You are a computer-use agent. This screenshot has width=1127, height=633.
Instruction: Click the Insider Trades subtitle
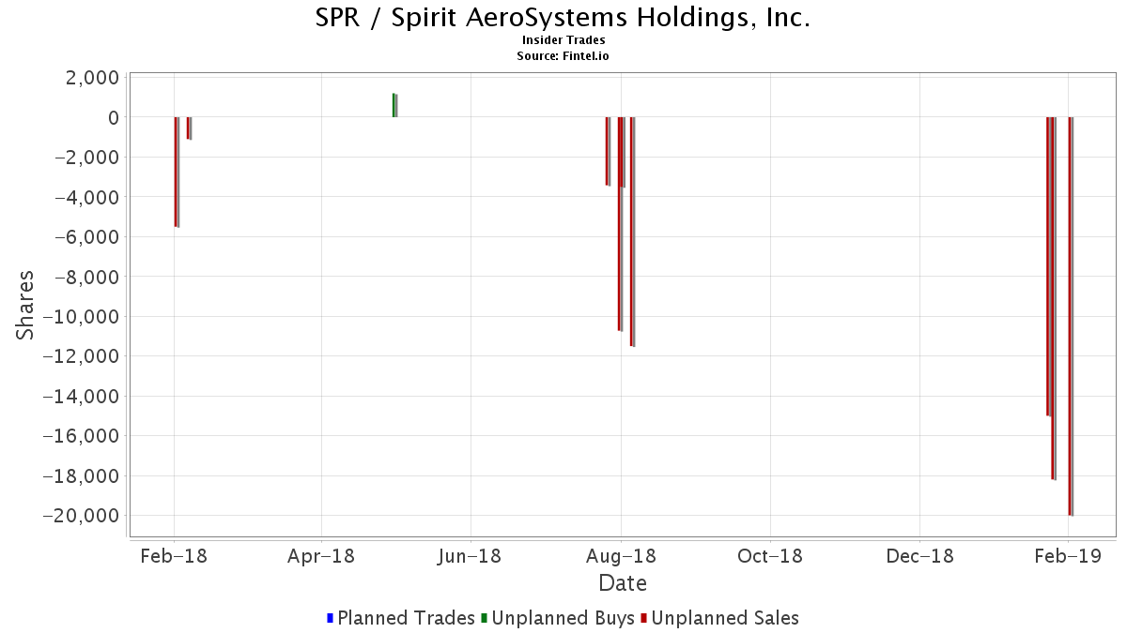(563, 40)
